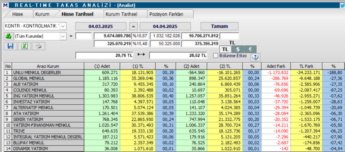The height and width of the screenshot is (152, 345).
Task: Click the M application logo icon
Action: click(5, 5)
